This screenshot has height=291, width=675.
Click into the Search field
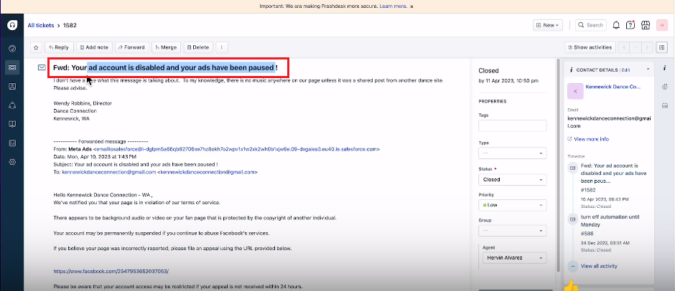[591, 25]
